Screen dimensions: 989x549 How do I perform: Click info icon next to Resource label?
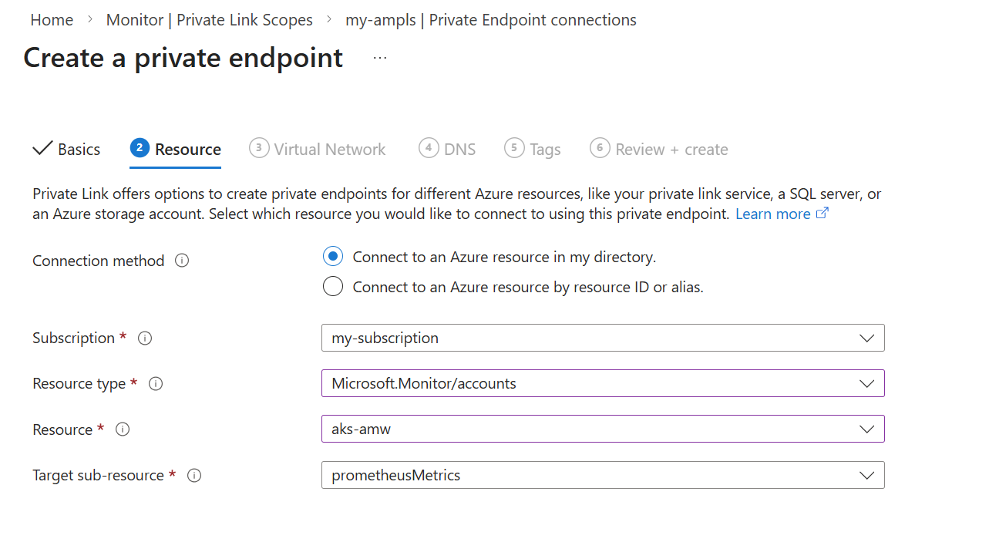[123, 429]
